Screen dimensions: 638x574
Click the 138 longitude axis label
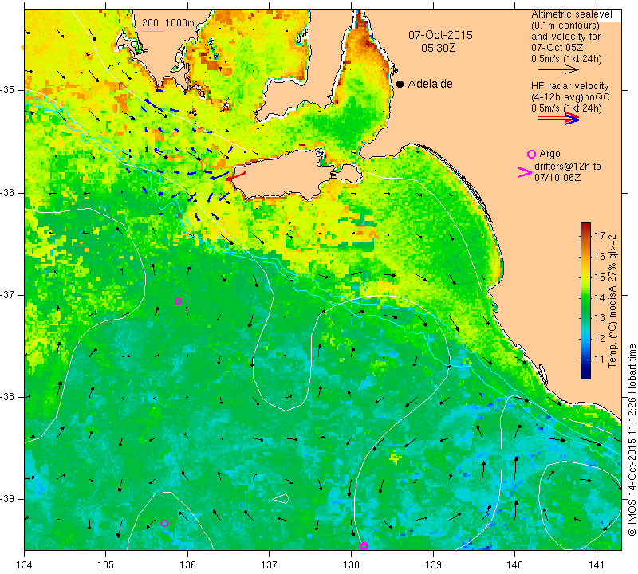pyautogui.click(x=351, y=565)
